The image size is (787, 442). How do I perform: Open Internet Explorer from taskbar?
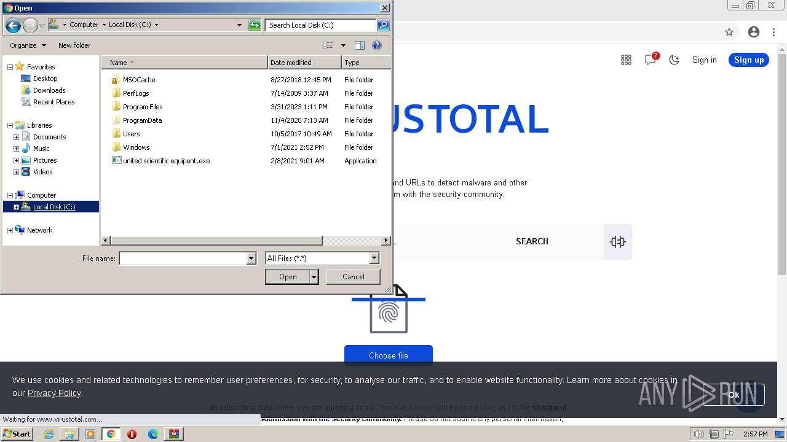49,434
